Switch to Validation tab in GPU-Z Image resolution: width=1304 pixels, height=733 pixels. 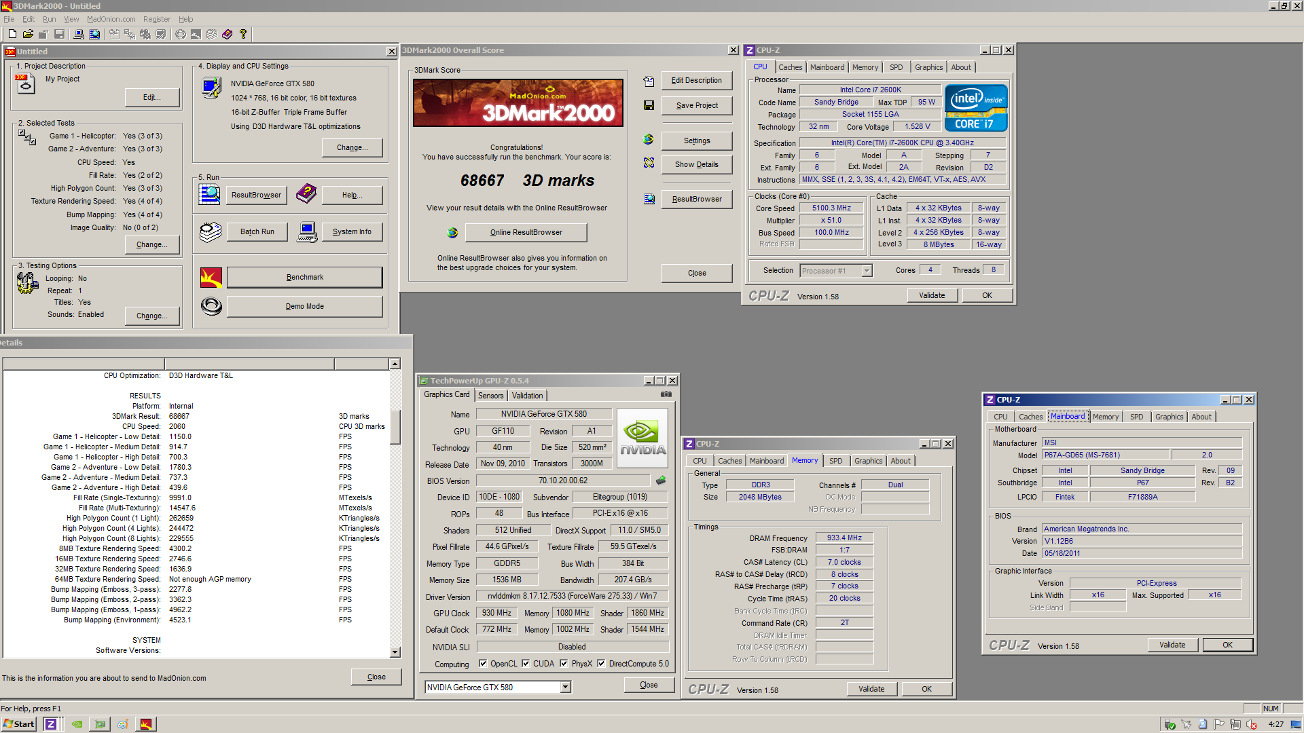point(527,396)
